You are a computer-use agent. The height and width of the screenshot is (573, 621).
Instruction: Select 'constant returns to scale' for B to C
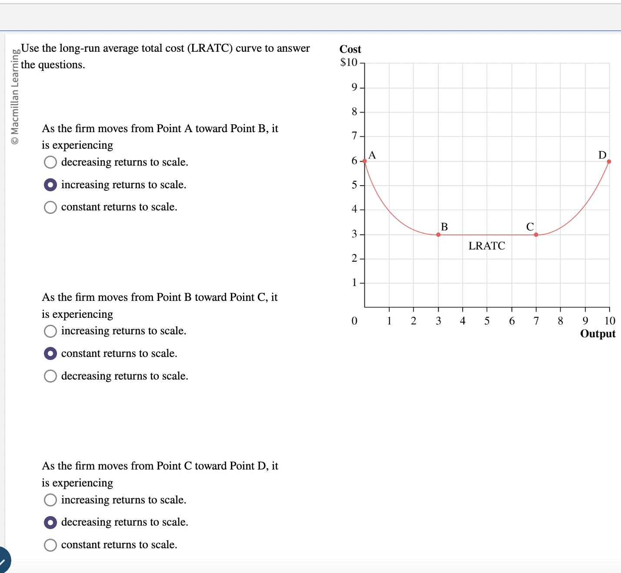click(50, 353)
